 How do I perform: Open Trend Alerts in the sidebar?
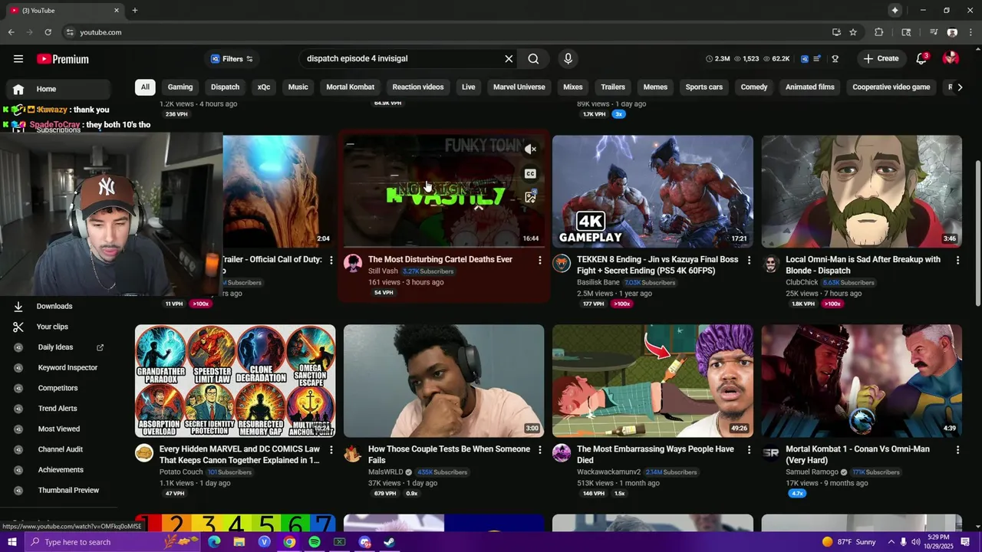point(58,409)
